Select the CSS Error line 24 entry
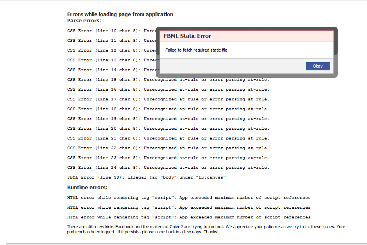Viewport: 367px width, 245px height. (168, 167)
